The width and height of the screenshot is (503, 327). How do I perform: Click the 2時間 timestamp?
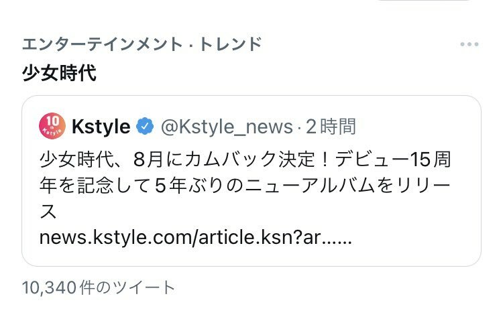[331, 127]
